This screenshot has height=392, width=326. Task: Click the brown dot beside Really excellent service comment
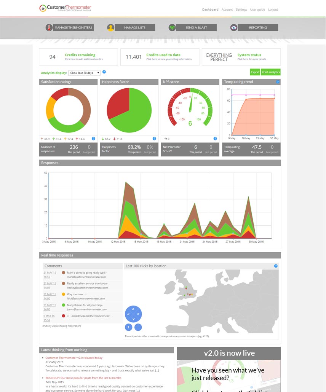pyautogui.click(x=63, y=284)
